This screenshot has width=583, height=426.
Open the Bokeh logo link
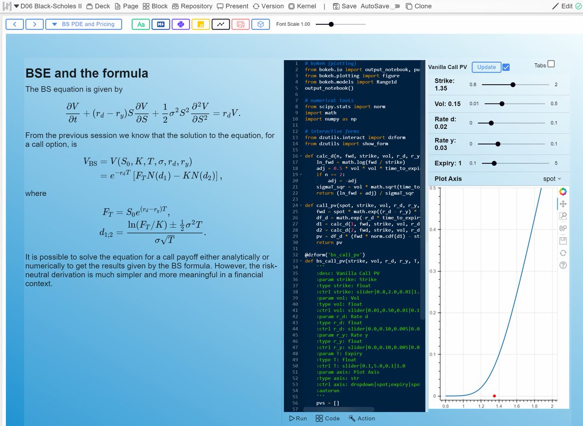click(563, 192)
